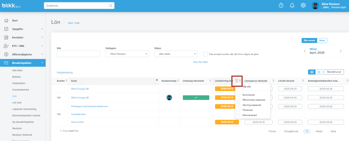Click Elina Persson profile avatar in header
This screenshot has width=349, height=141.
(315, 6)
